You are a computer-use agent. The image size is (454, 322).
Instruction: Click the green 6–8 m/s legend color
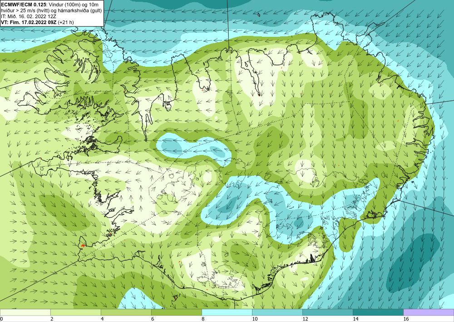176,312
